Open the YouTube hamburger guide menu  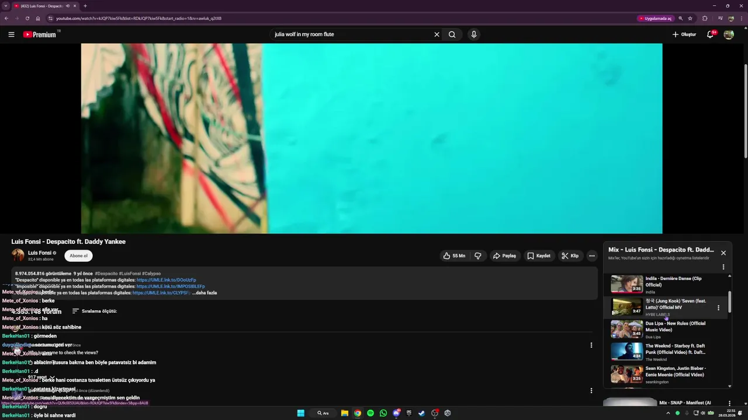click(x=11, y=34)
